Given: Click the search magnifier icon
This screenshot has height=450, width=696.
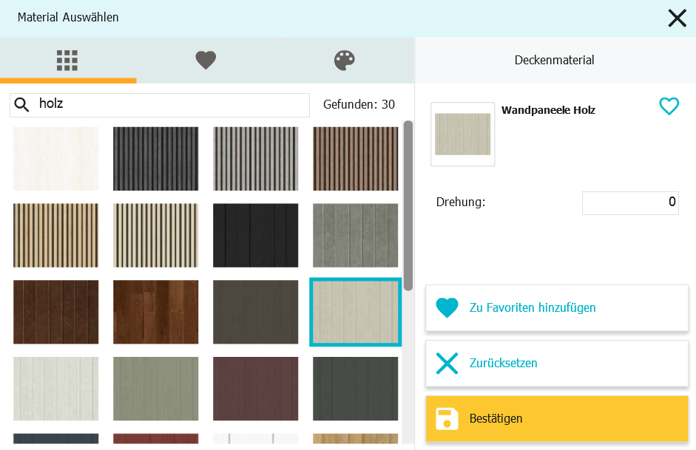Looking at the screenshot, I should coord(21,105).
